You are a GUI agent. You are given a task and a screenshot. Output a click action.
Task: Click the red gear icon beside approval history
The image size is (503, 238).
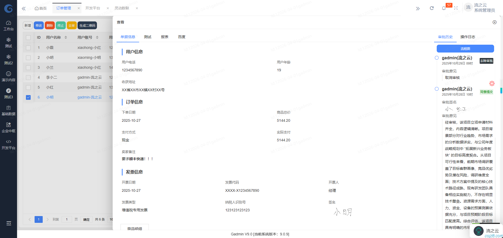[492, 83]
